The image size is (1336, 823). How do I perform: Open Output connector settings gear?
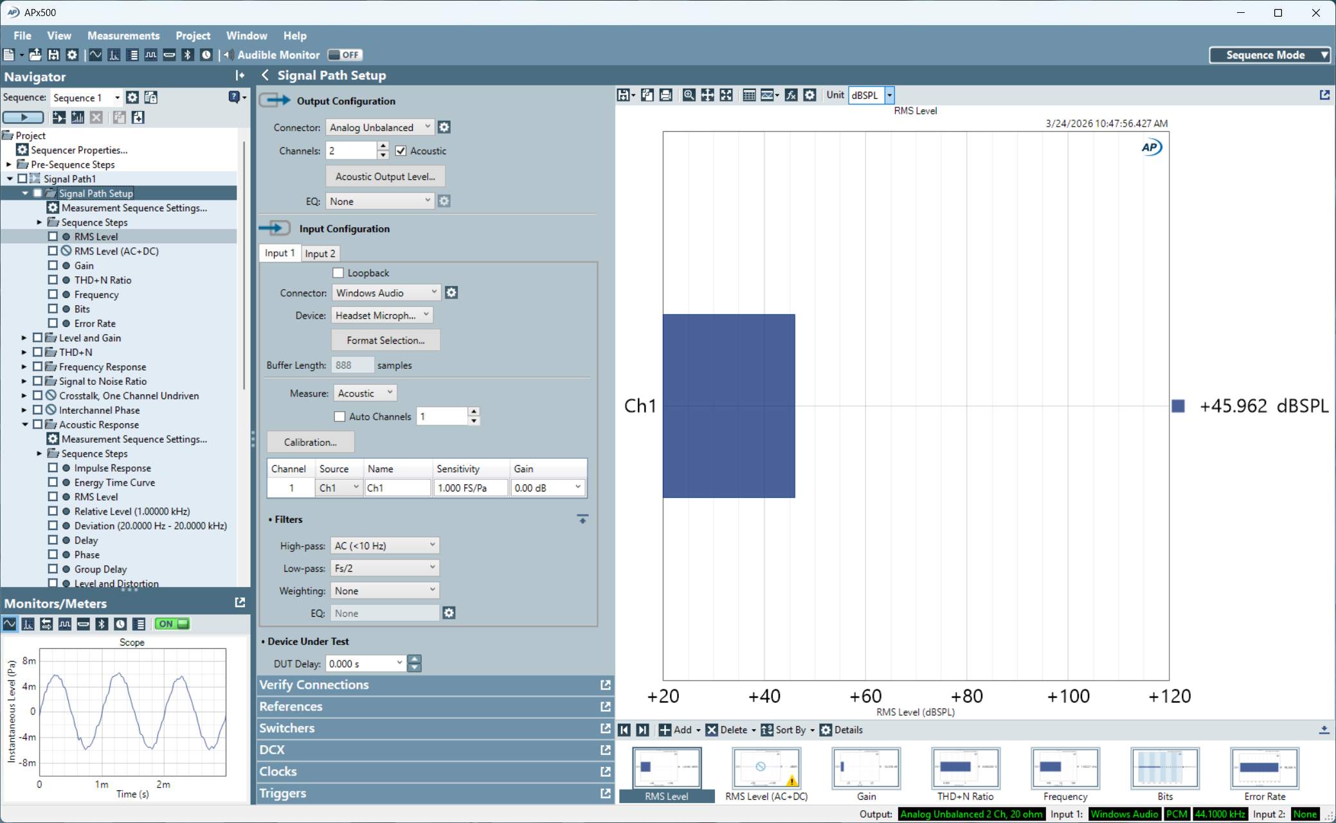pos(444,127)
